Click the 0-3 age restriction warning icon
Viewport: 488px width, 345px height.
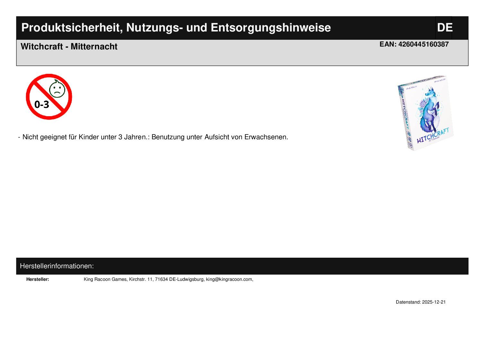point(49,97)
